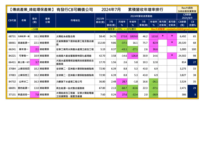Select the green '-63.6' cell

tap(133, 88)
